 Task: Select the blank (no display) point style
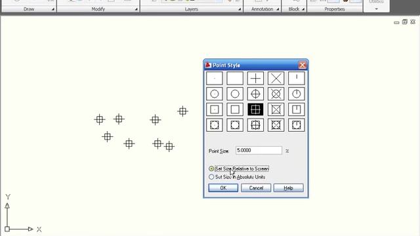[235, 78]
